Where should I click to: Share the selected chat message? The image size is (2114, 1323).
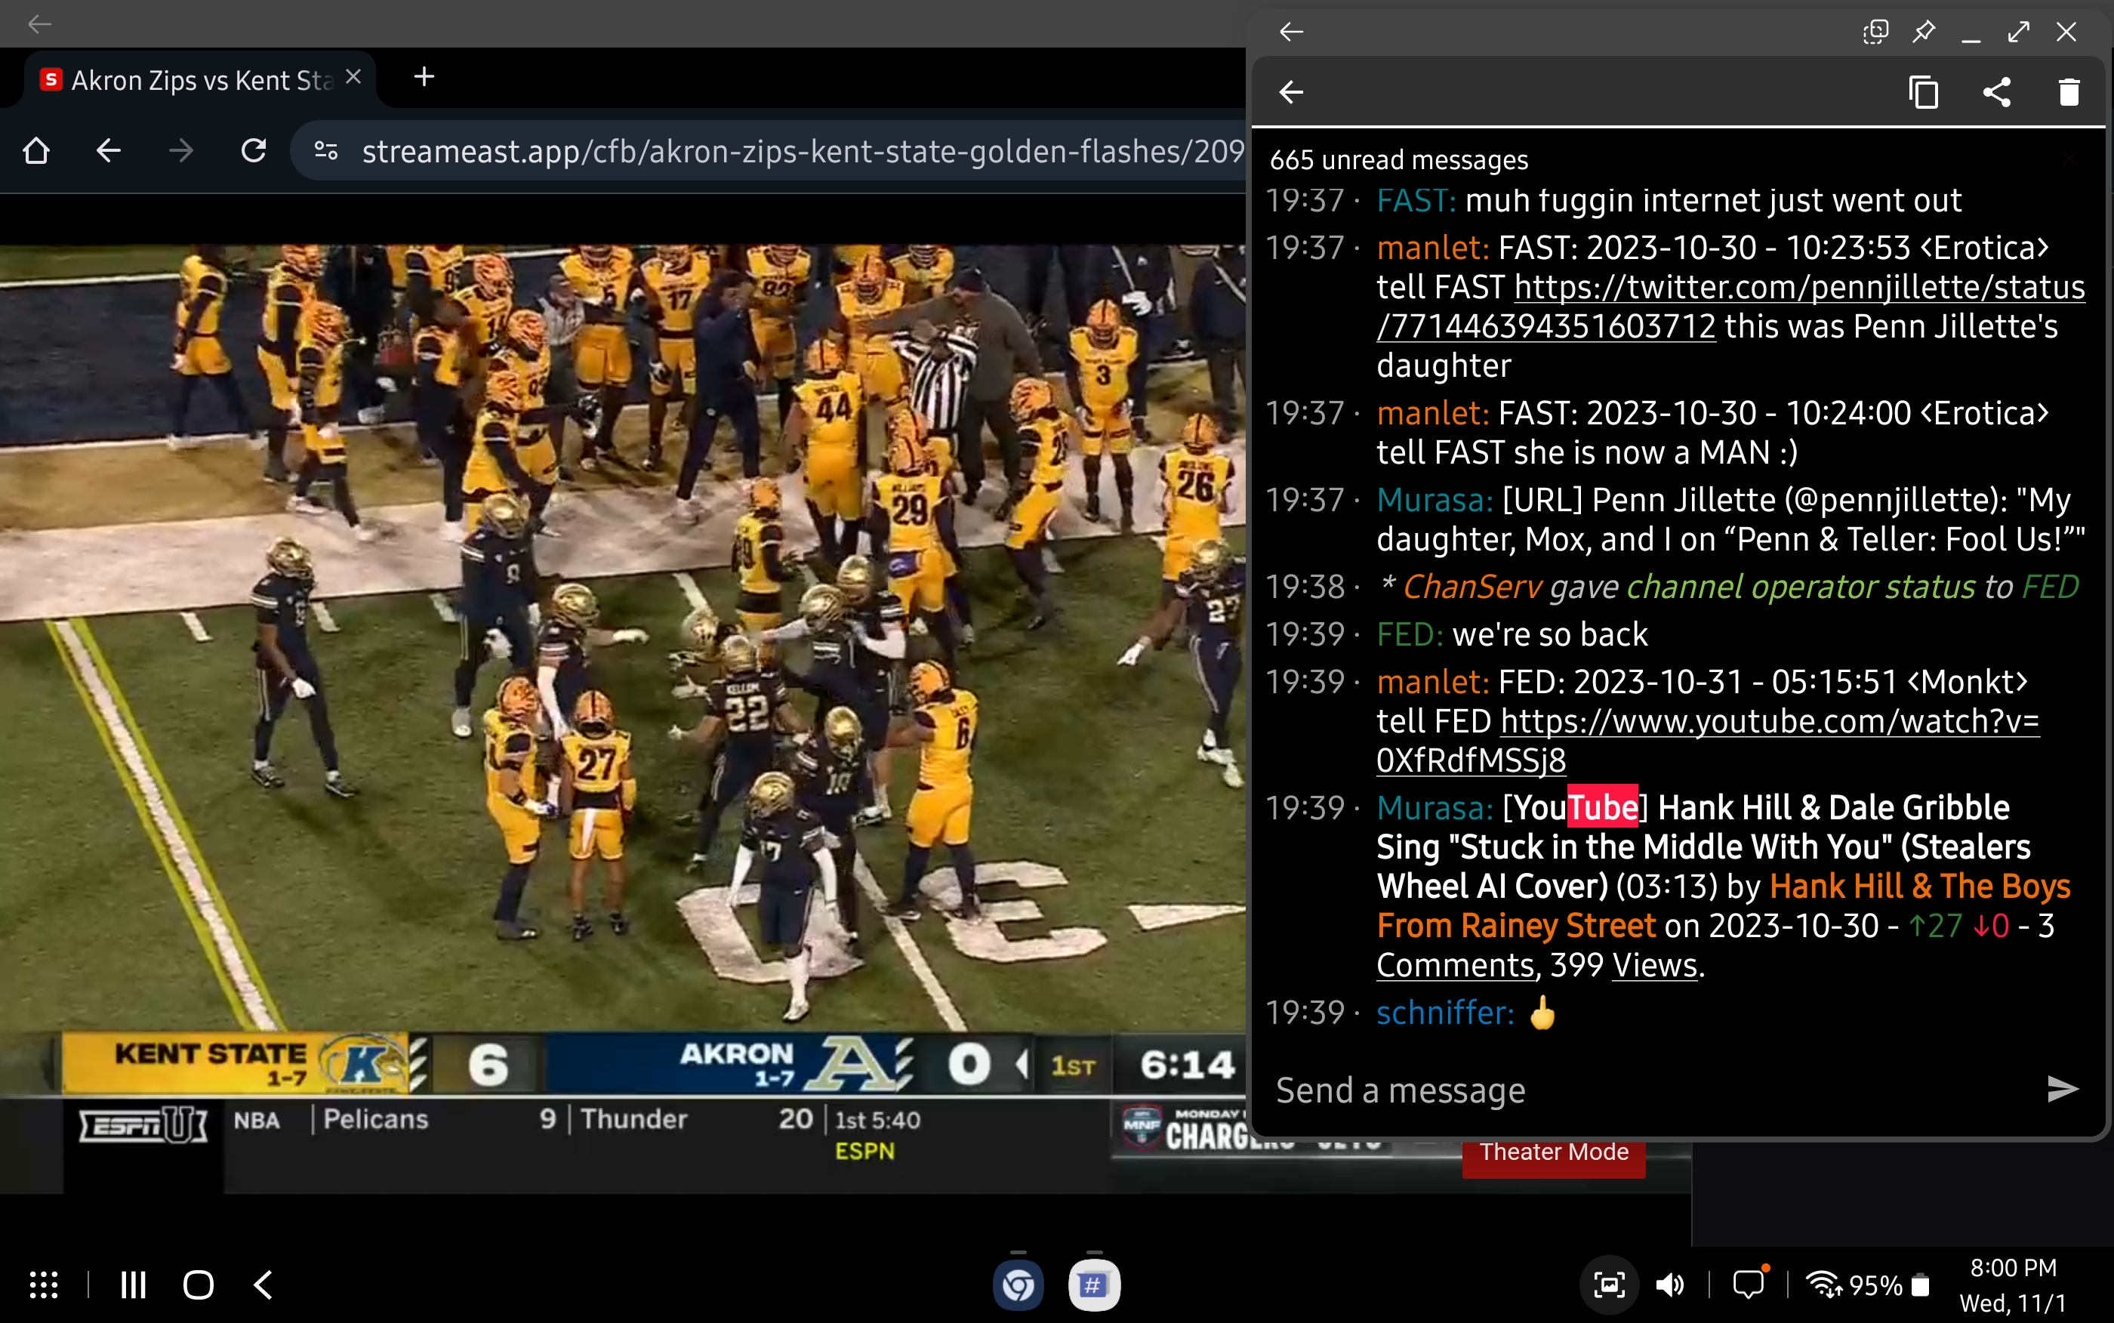pyautogui.click(x=1997, y=92)
